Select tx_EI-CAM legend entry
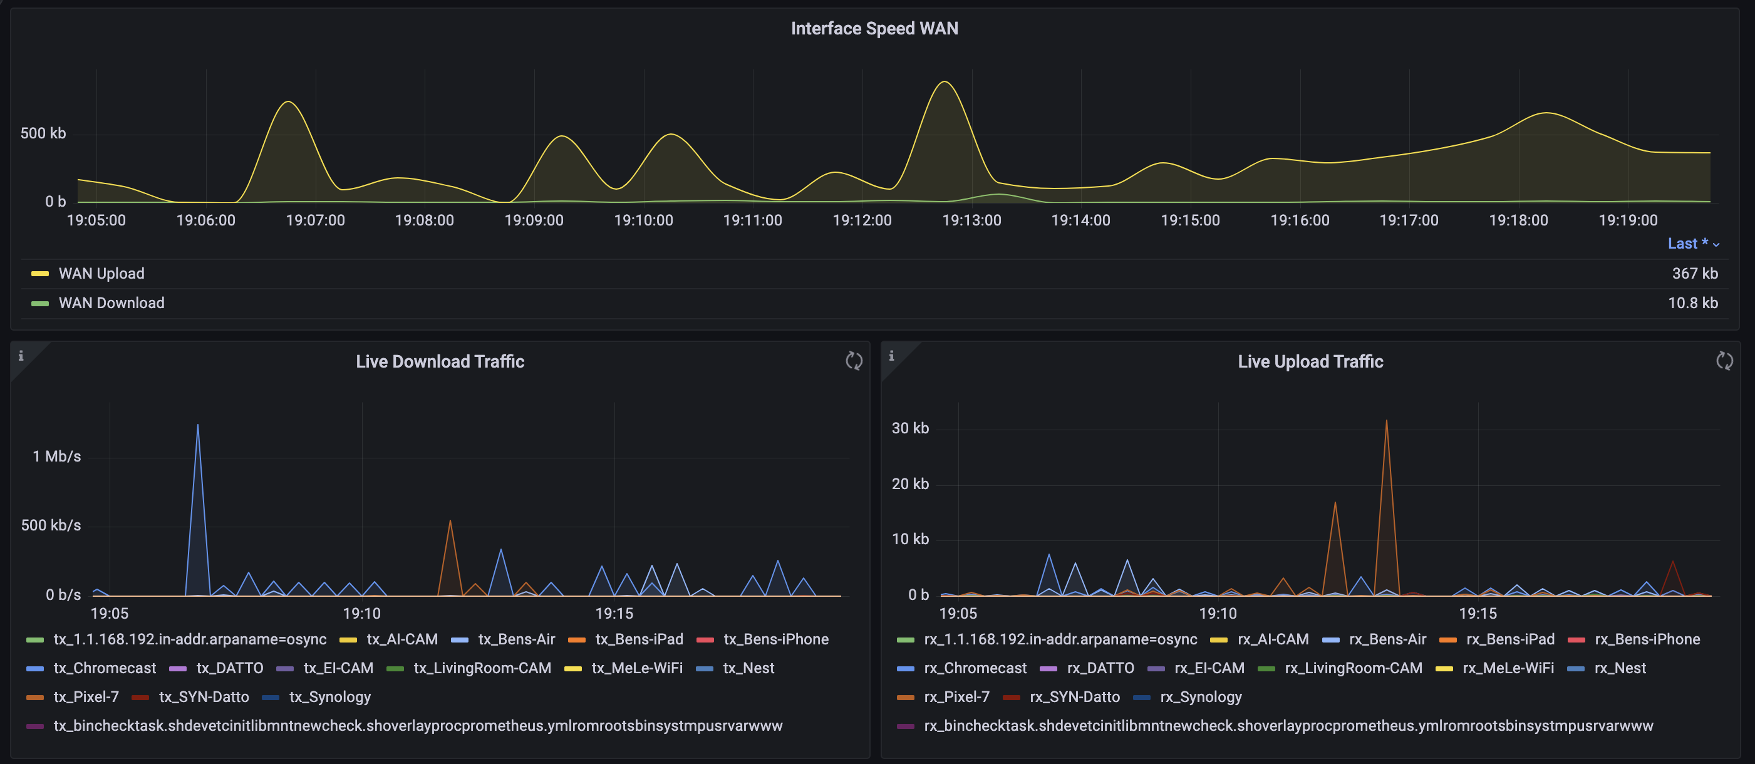 tap(339, 668)
